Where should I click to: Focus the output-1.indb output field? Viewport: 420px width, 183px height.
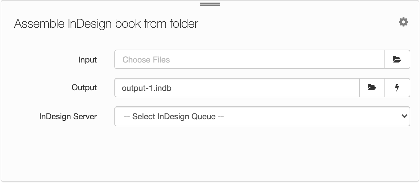tap(237, 88)
